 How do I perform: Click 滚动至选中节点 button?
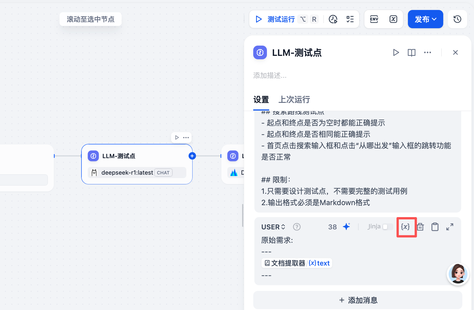91,19
